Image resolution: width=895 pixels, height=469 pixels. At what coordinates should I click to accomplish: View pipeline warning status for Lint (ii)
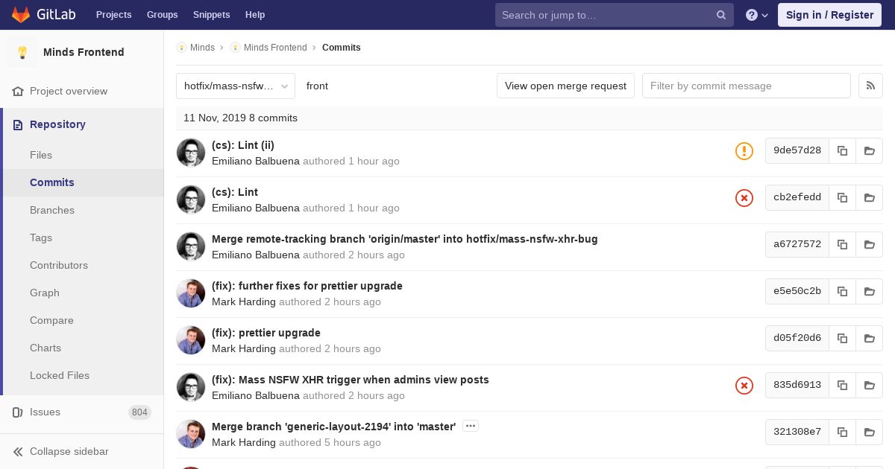(x=744, y=151)
